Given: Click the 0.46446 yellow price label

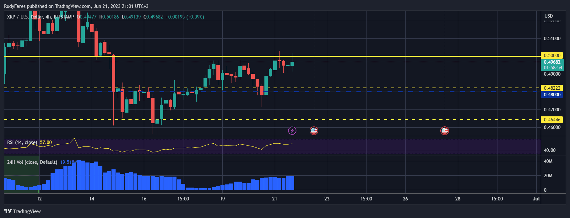Looking at the screenshot, I should pos(552,120).
